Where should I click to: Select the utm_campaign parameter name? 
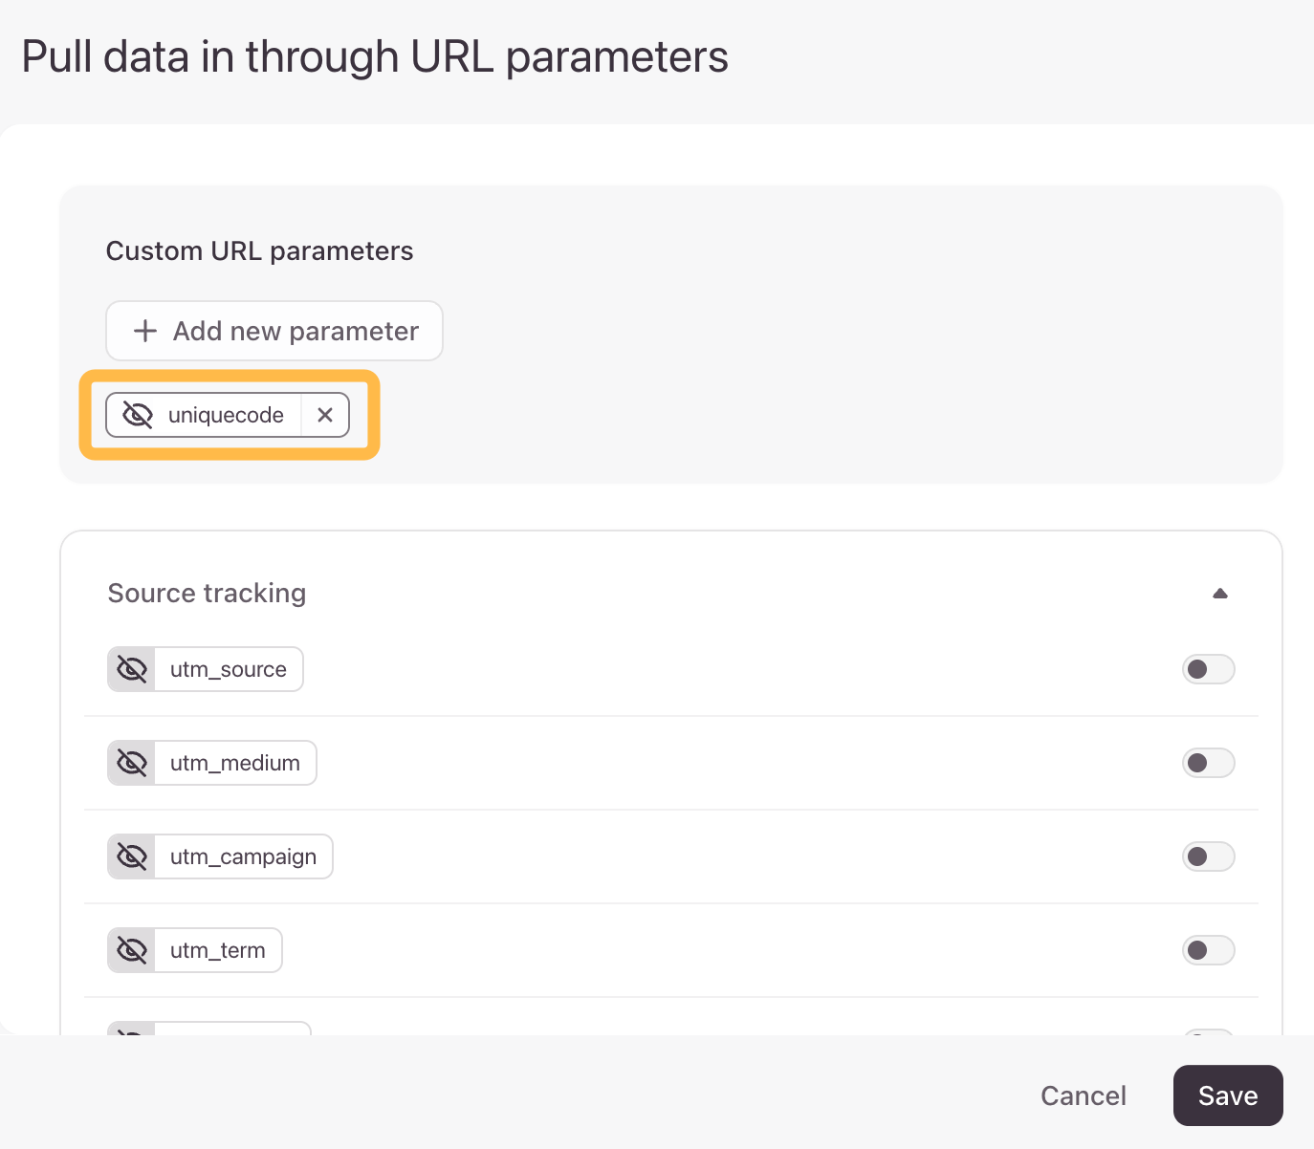(243, 856)
